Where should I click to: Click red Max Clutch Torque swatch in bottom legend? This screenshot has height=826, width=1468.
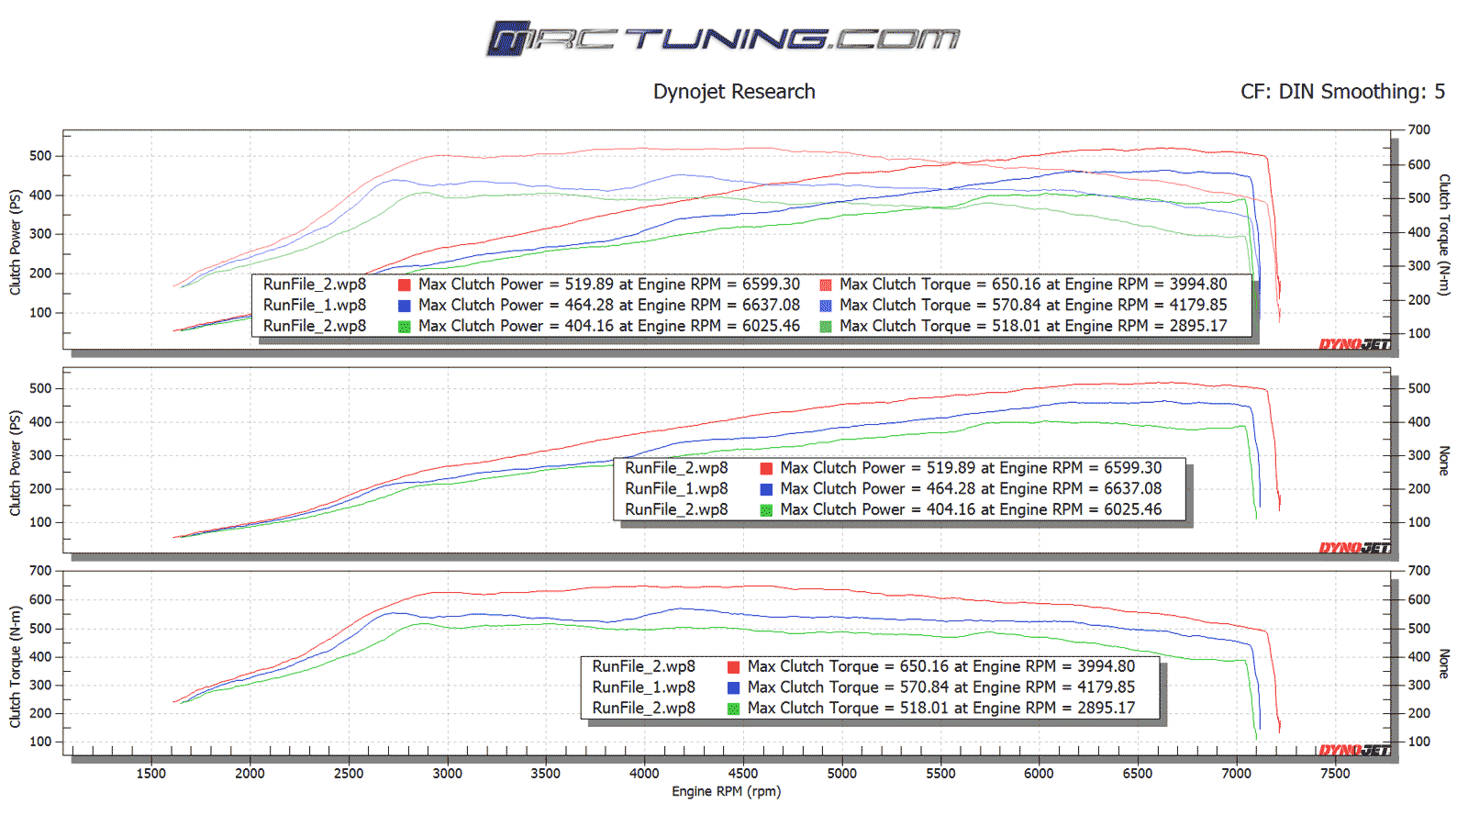coord(733,667)
